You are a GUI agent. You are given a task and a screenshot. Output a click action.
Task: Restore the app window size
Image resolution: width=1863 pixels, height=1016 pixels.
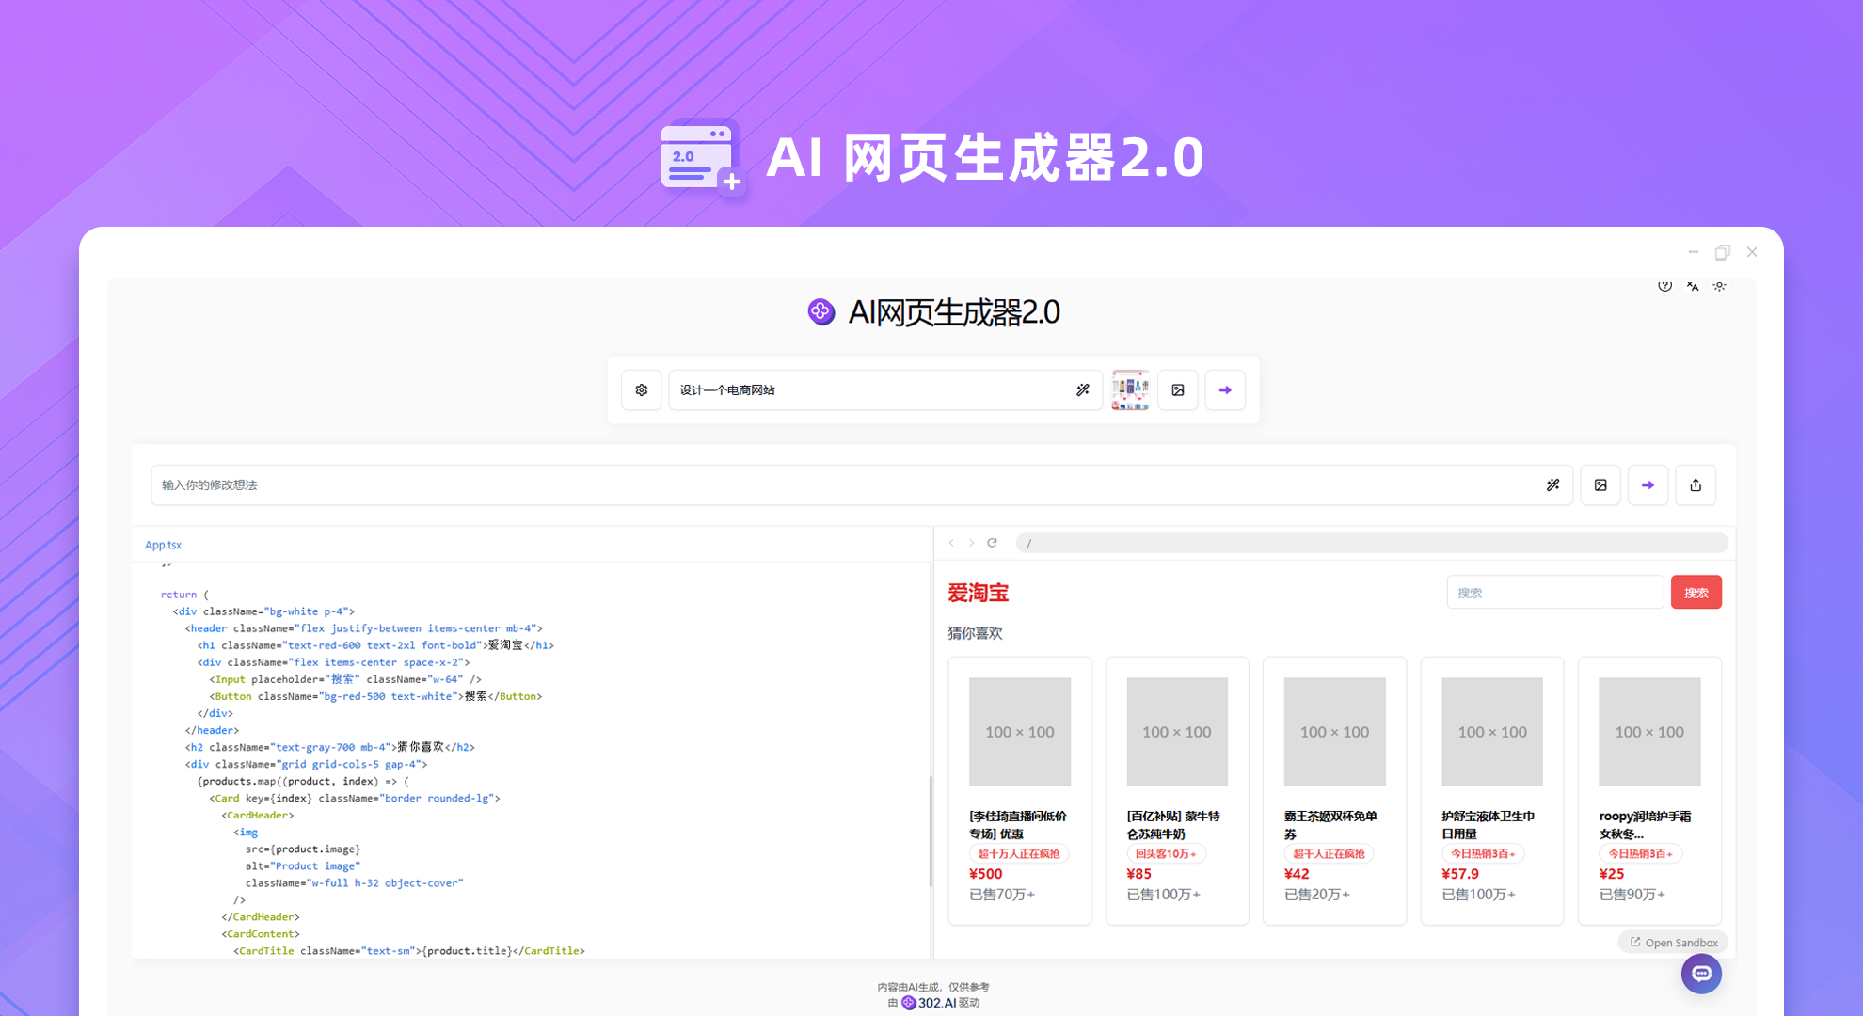pyautogui.click(x=1722, y=252)
